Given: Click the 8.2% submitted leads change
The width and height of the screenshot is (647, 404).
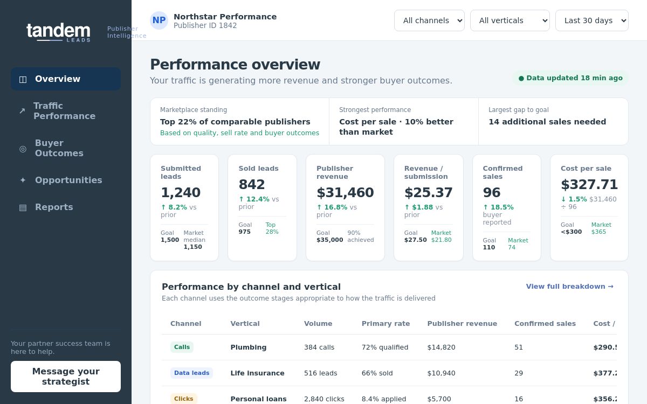Looking at the screenshot, I should pyautogui.click(x=174, y=207).
